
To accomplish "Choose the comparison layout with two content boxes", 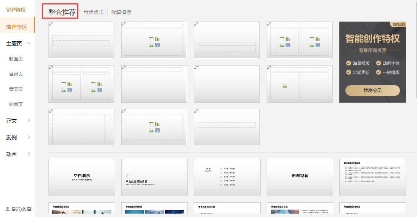I will 81,84.
